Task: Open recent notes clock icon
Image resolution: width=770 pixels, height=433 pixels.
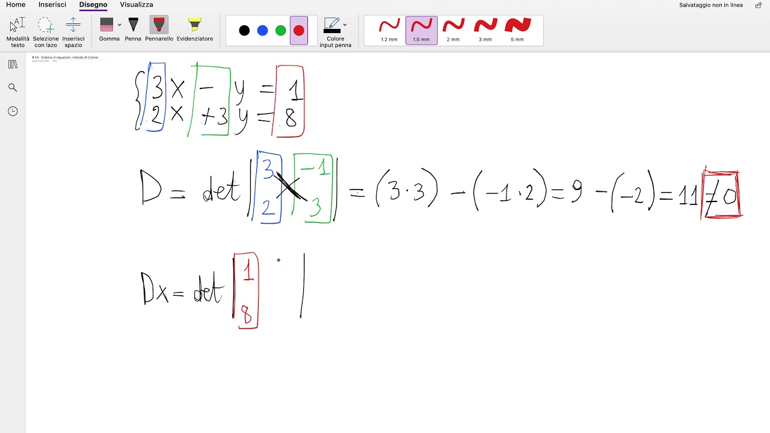Action: (x=13, y=111)
